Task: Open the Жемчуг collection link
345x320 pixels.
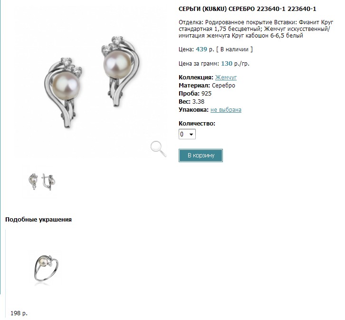Action: coord(226,77)
